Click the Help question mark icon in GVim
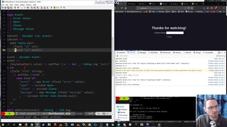Viewport: 227px width, 127px height. pos(61,8)
